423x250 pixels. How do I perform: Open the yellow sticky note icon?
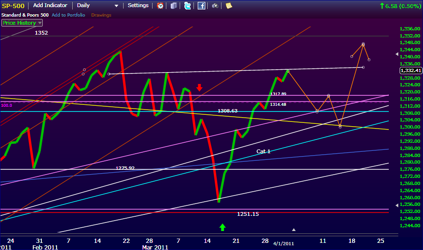[x=229, y=6]
